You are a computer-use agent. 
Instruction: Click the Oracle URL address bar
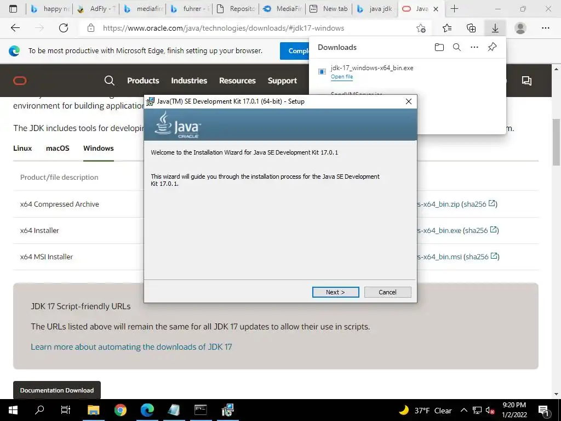pos(224,28)
